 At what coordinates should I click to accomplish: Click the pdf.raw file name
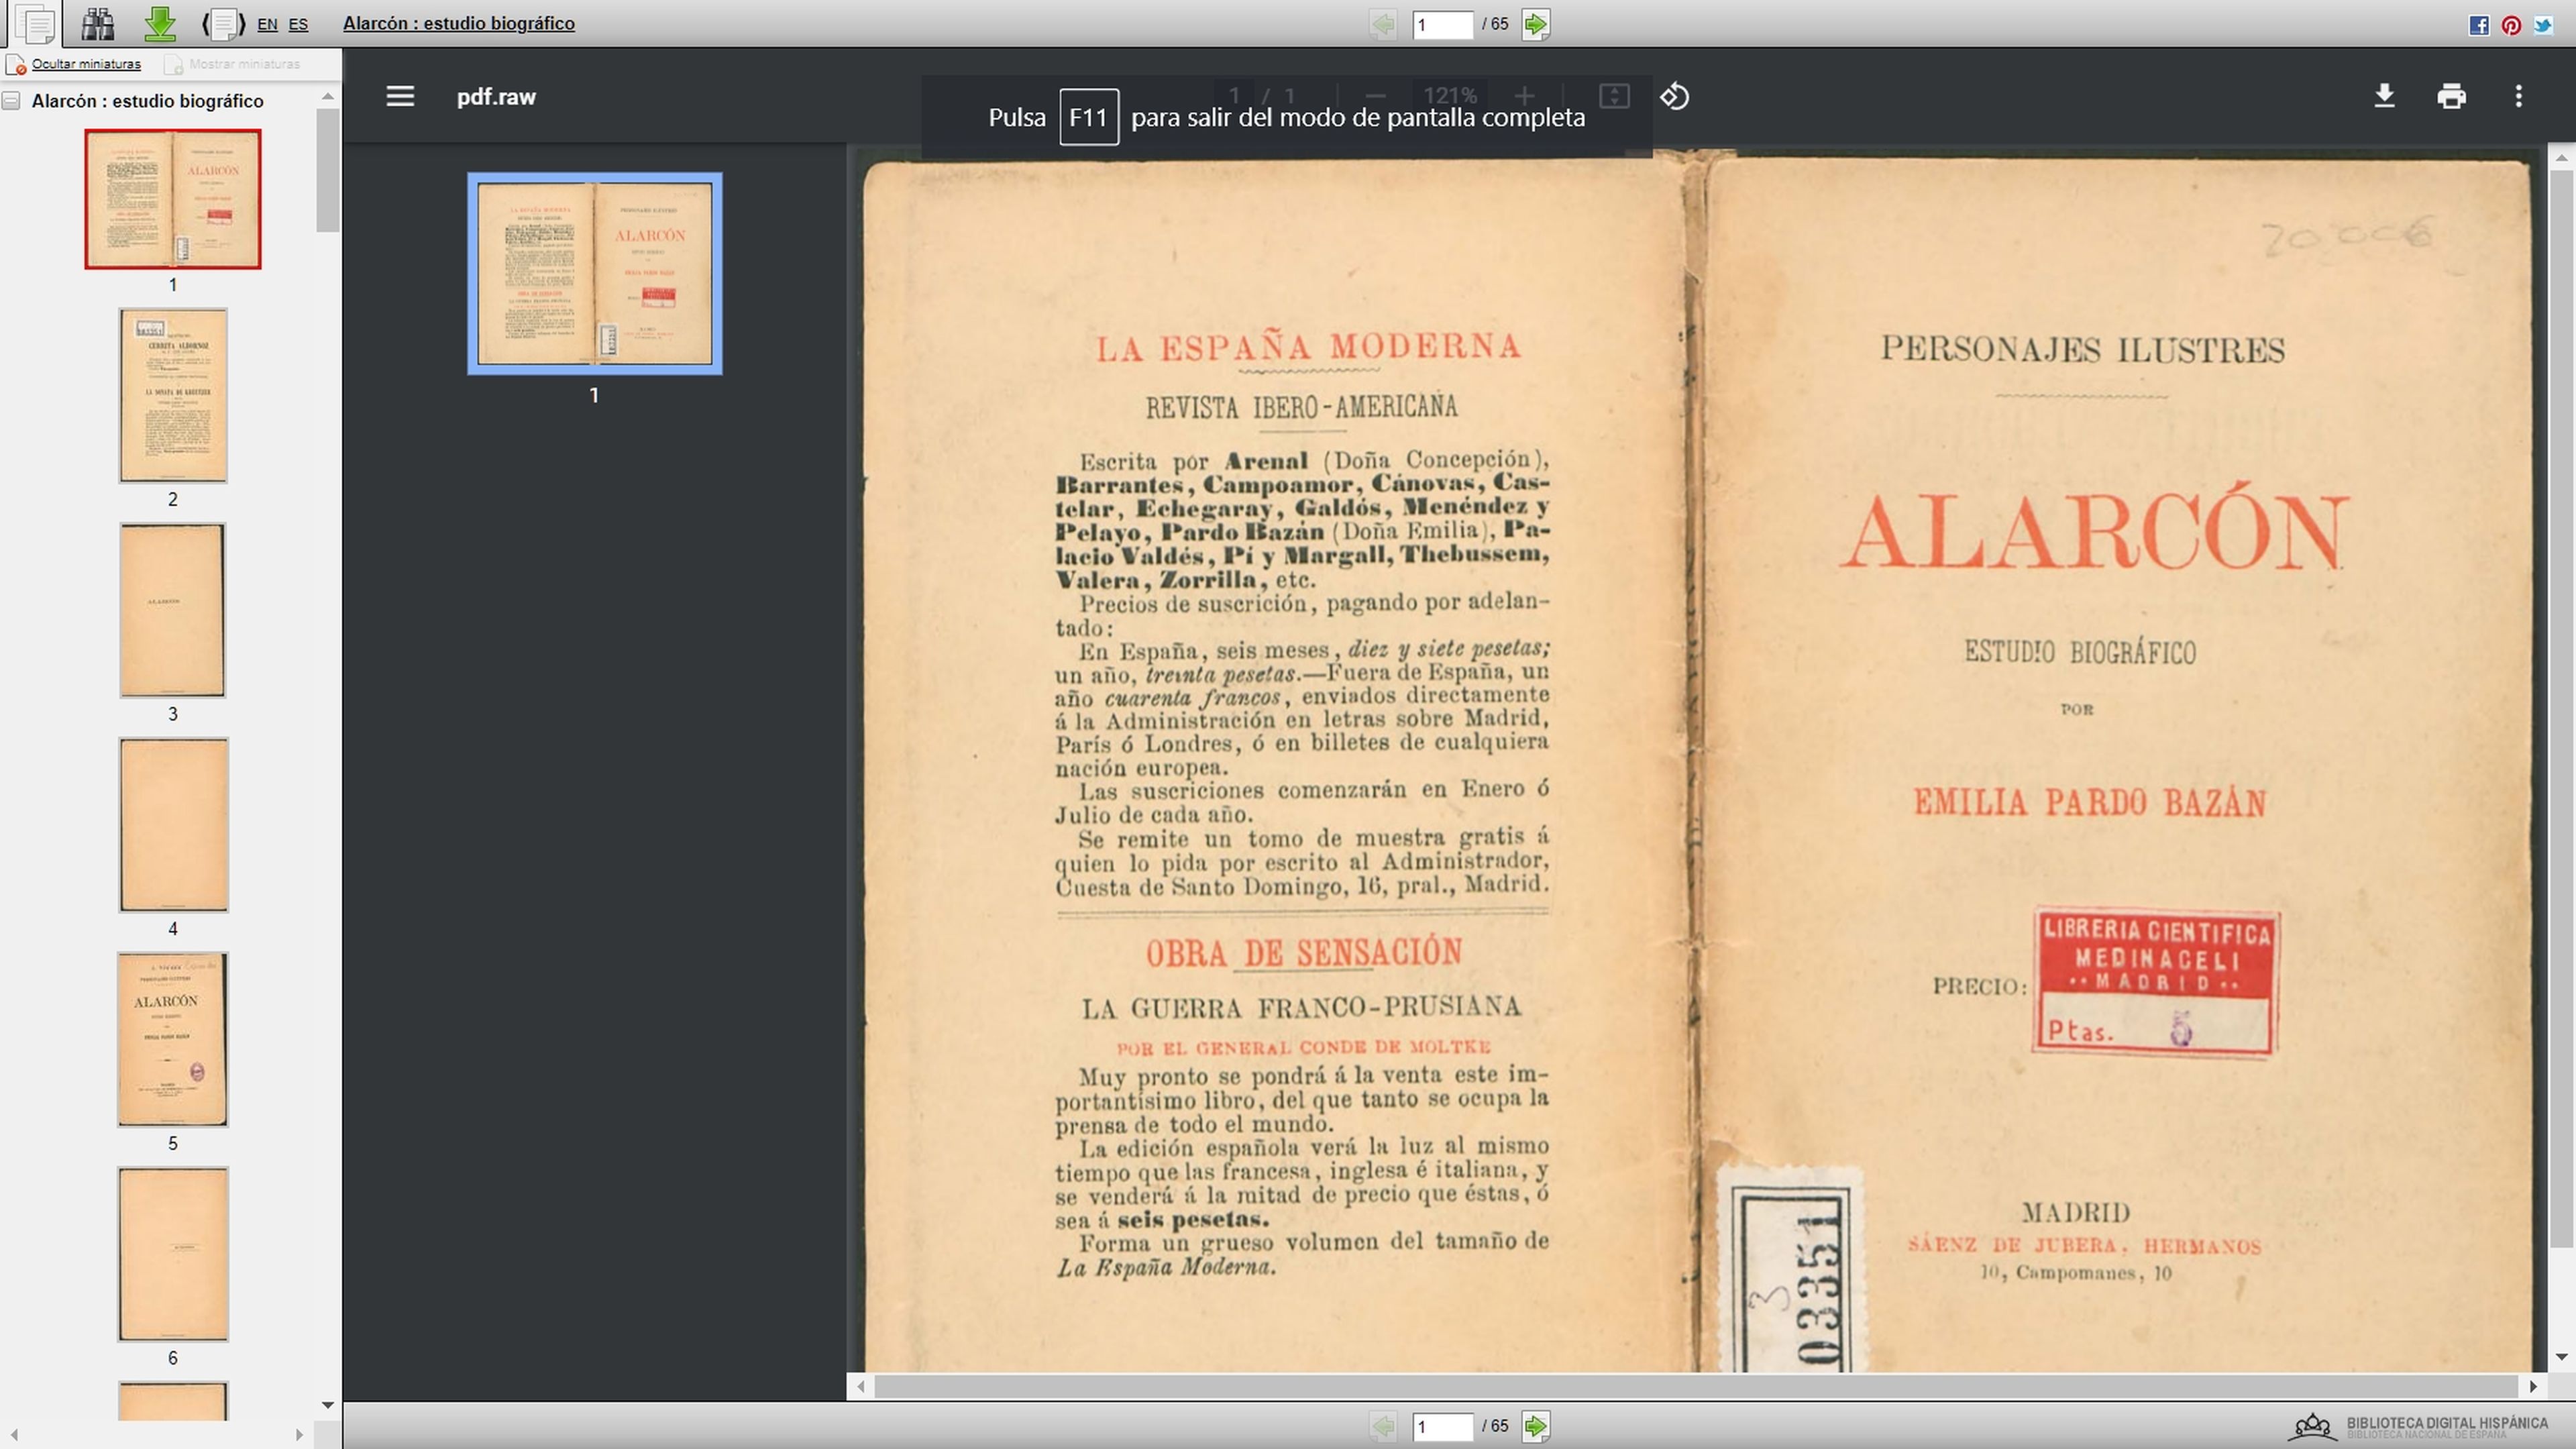pos(496,97)
